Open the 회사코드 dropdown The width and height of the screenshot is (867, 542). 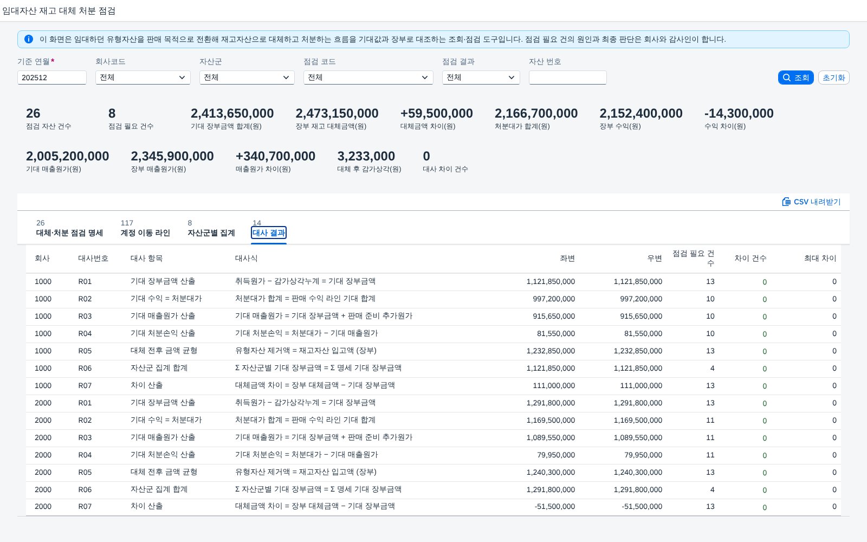tap(143, 78)
